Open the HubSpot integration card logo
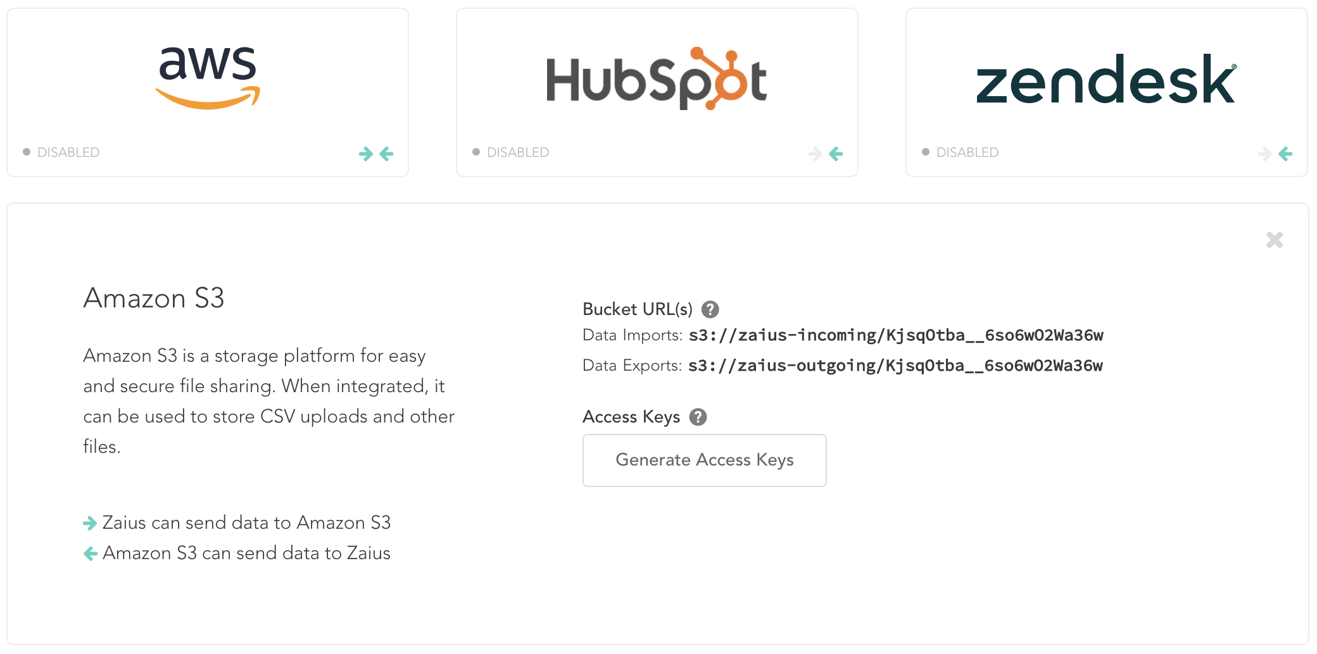This screenshot has width=1317, height=654. [x=657, y=78]
